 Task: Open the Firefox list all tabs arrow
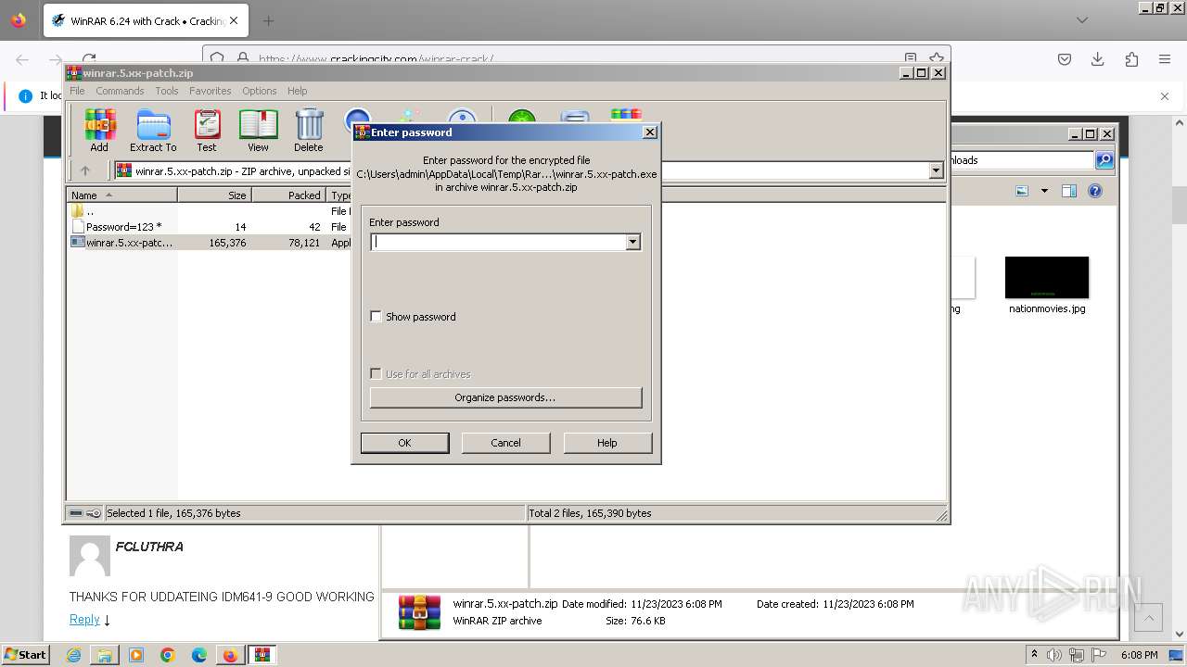click(x=1081, y=20)
